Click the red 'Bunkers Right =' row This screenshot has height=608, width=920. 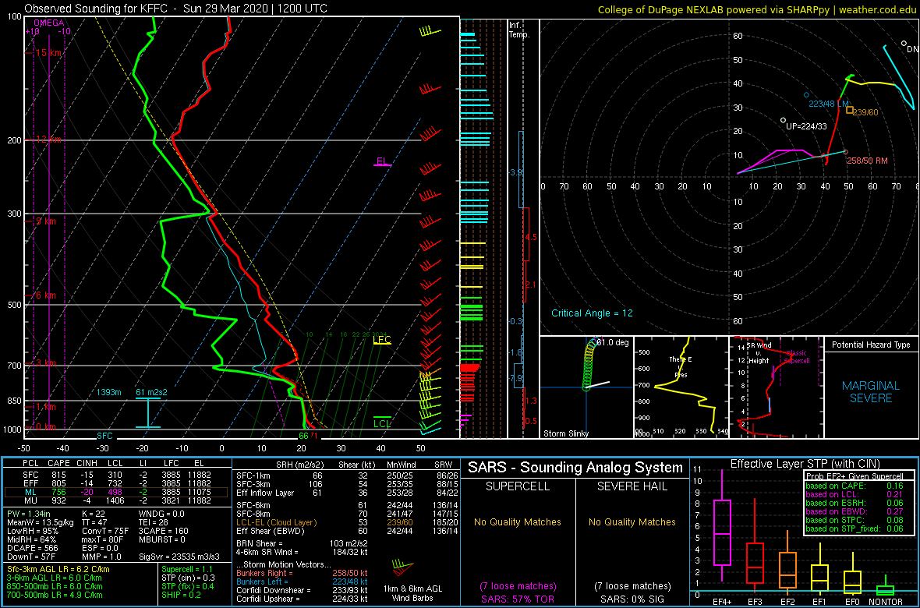[303, 573]
